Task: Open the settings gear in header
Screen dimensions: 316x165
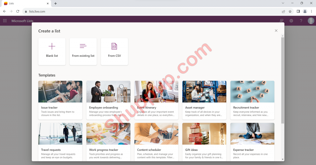Action: (x=291, y=21)
